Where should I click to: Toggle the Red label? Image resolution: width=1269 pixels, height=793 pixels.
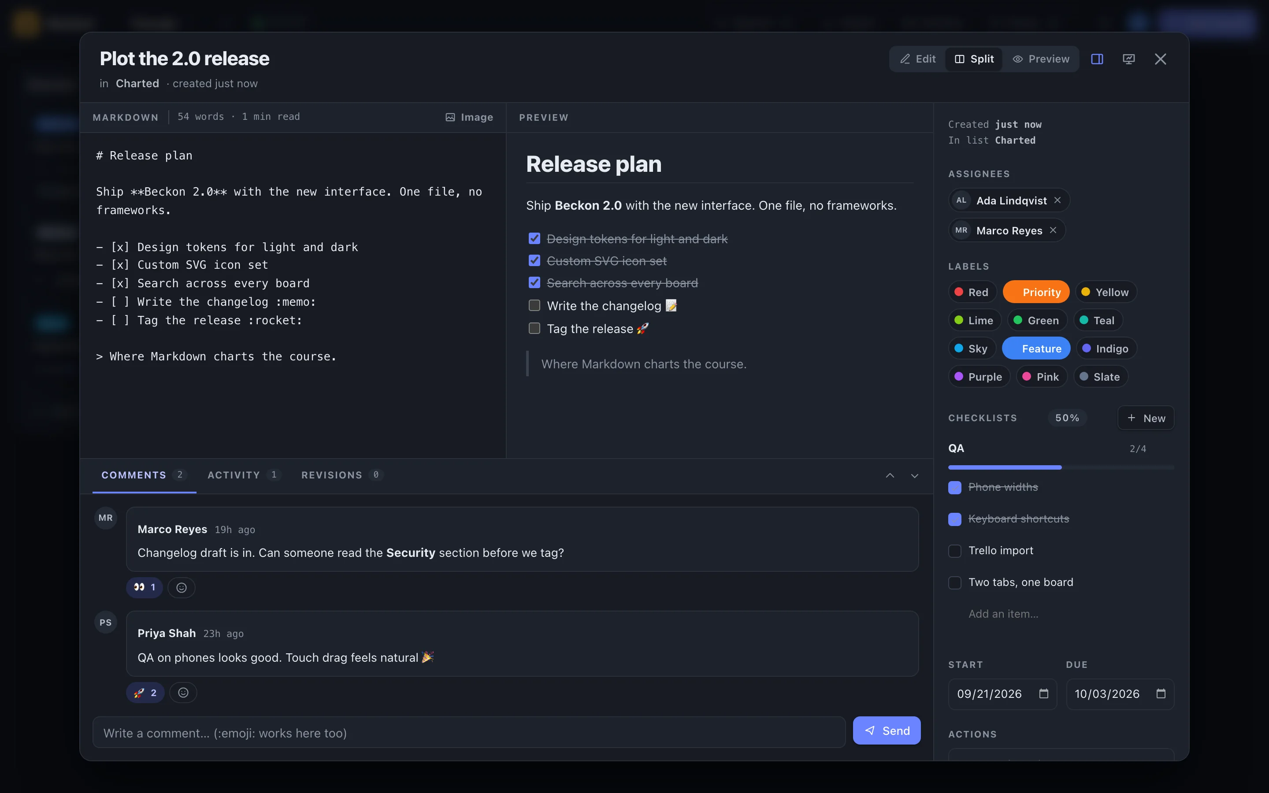tap(972, 292)
